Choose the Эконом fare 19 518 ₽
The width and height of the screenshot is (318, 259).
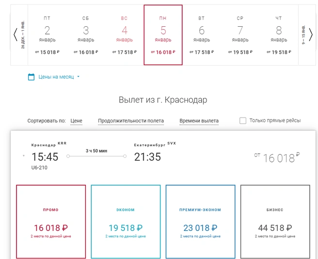tap(126, 222)
